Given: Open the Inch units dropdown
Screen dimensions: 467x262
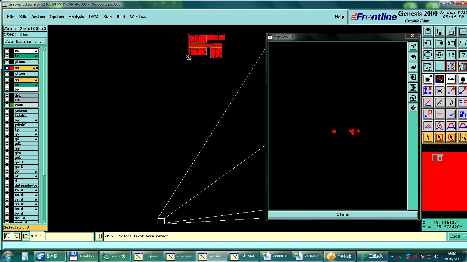Looking at the screenshot, I should (457, 236).
